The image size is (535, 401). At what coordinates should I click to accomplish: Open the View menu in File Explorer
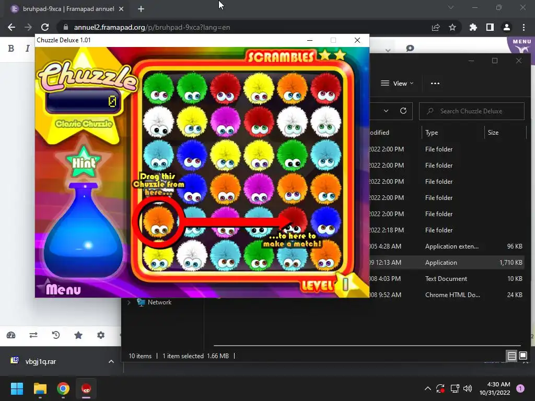pyautogui.click(x=397, y=83)
